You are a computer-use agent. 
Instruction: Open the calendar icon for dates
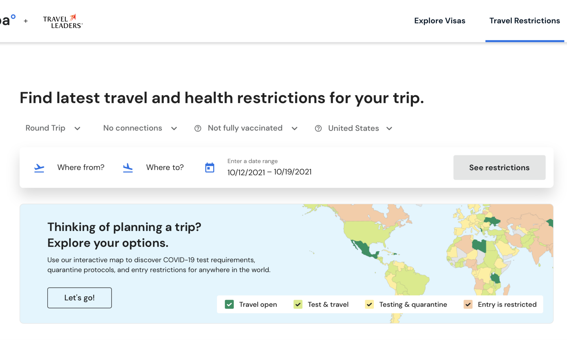210,167
